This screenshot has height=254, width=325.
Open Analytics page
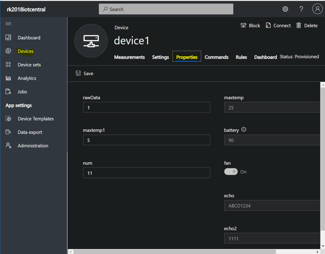27,78
